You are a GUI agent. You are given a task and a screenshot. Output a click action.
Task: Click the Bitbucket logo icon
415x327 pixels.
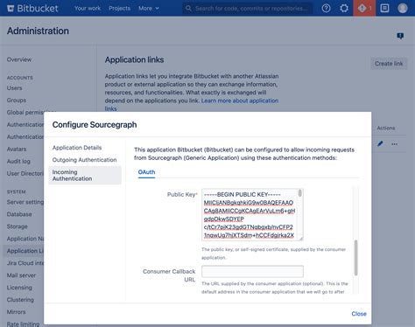click(11, 8)
